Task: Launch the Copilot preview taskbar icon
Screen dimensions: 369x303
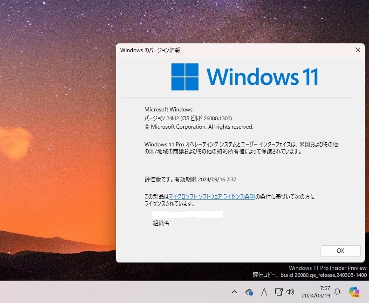Action: [x=354, y=292]
